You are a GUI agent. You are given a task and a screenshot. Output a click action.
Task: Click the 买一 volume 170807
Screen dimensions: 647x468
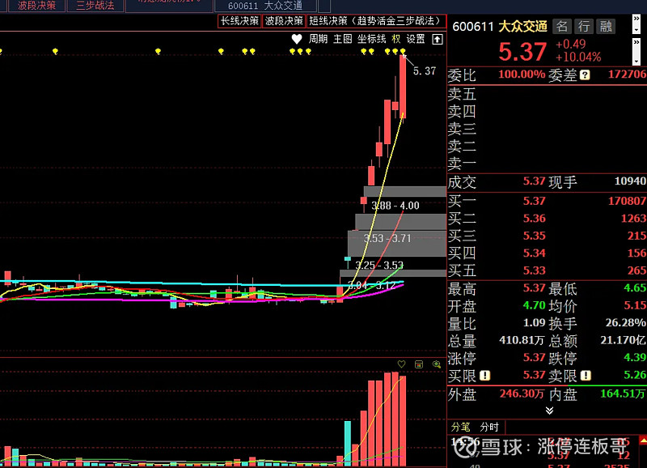pyautogui.click(x=628, y=201)
